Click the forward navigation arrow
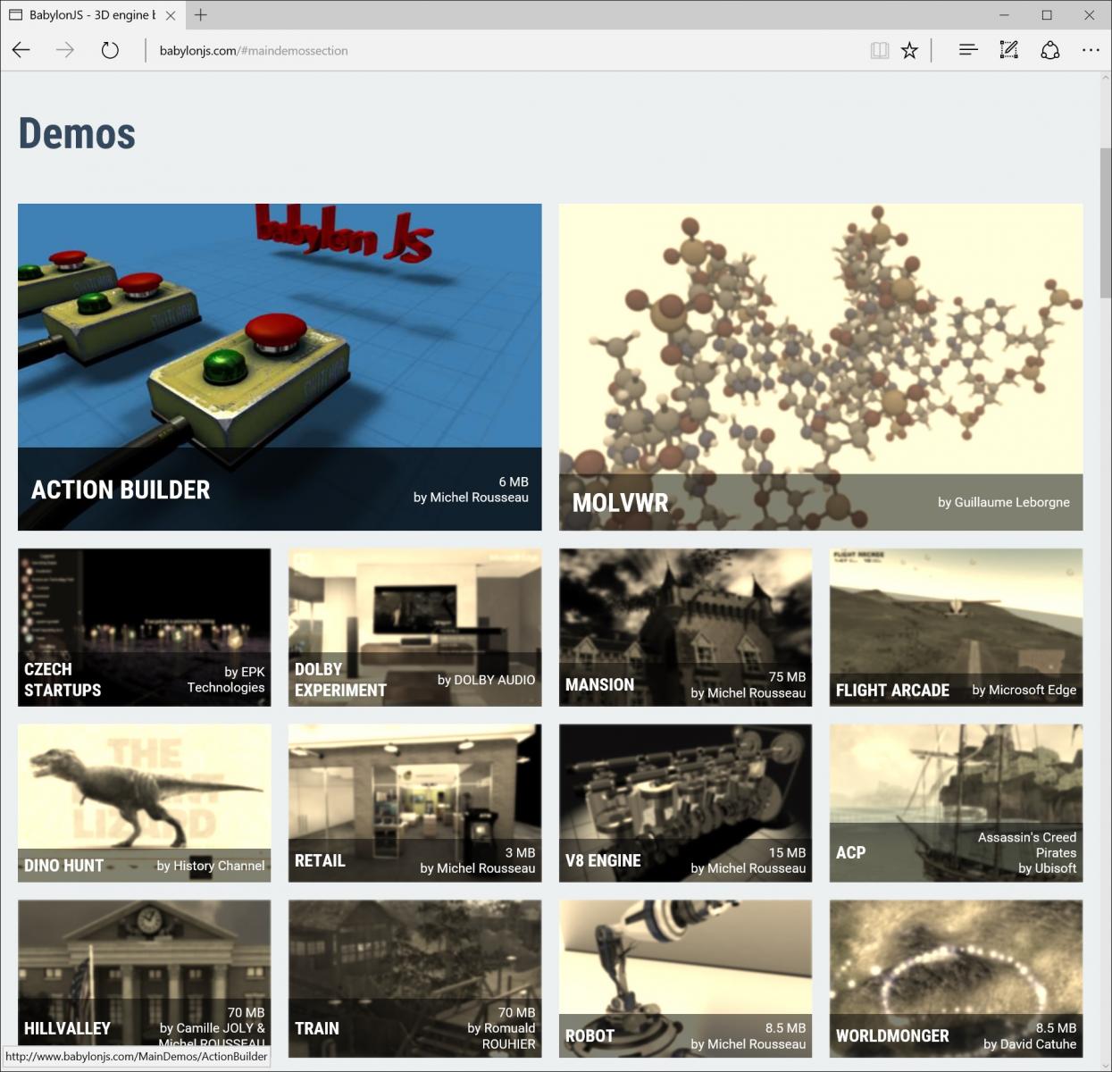The width and height of the screenshot is (1112, 1072). point(65,50)
